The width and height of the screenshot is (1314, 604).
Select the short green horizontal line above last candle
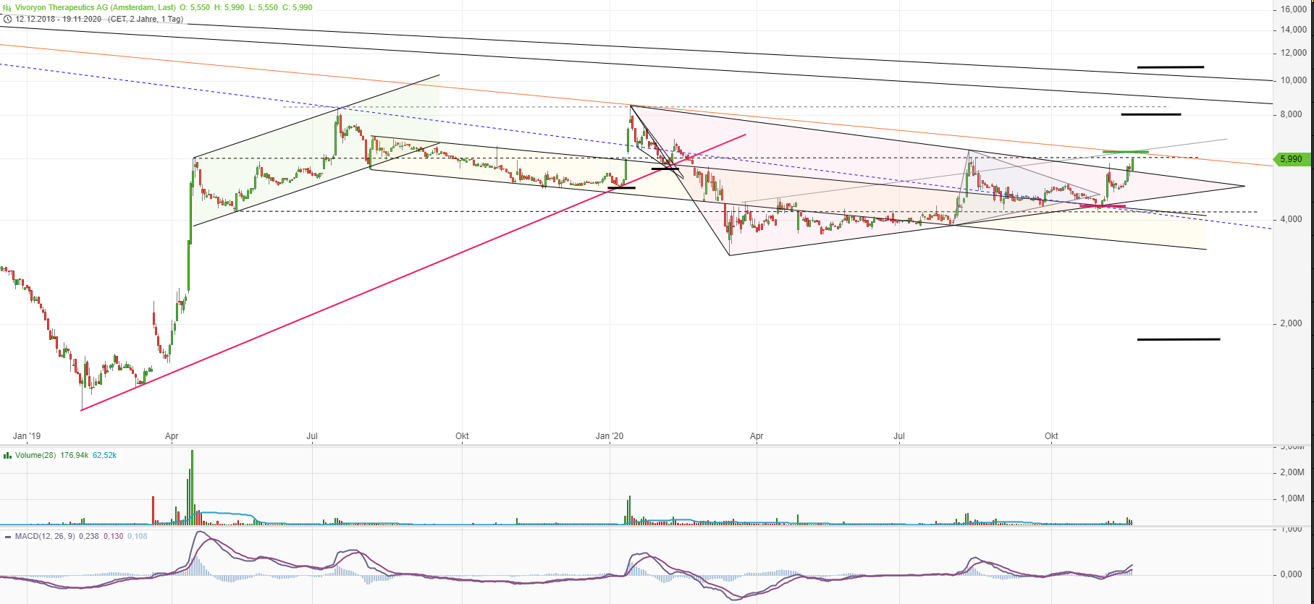(1125, 152)
